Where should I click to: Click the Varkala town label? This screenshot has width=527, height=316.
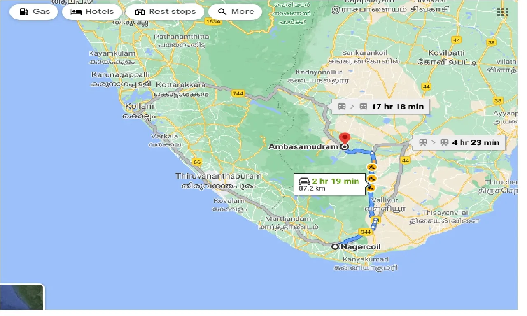165,140
